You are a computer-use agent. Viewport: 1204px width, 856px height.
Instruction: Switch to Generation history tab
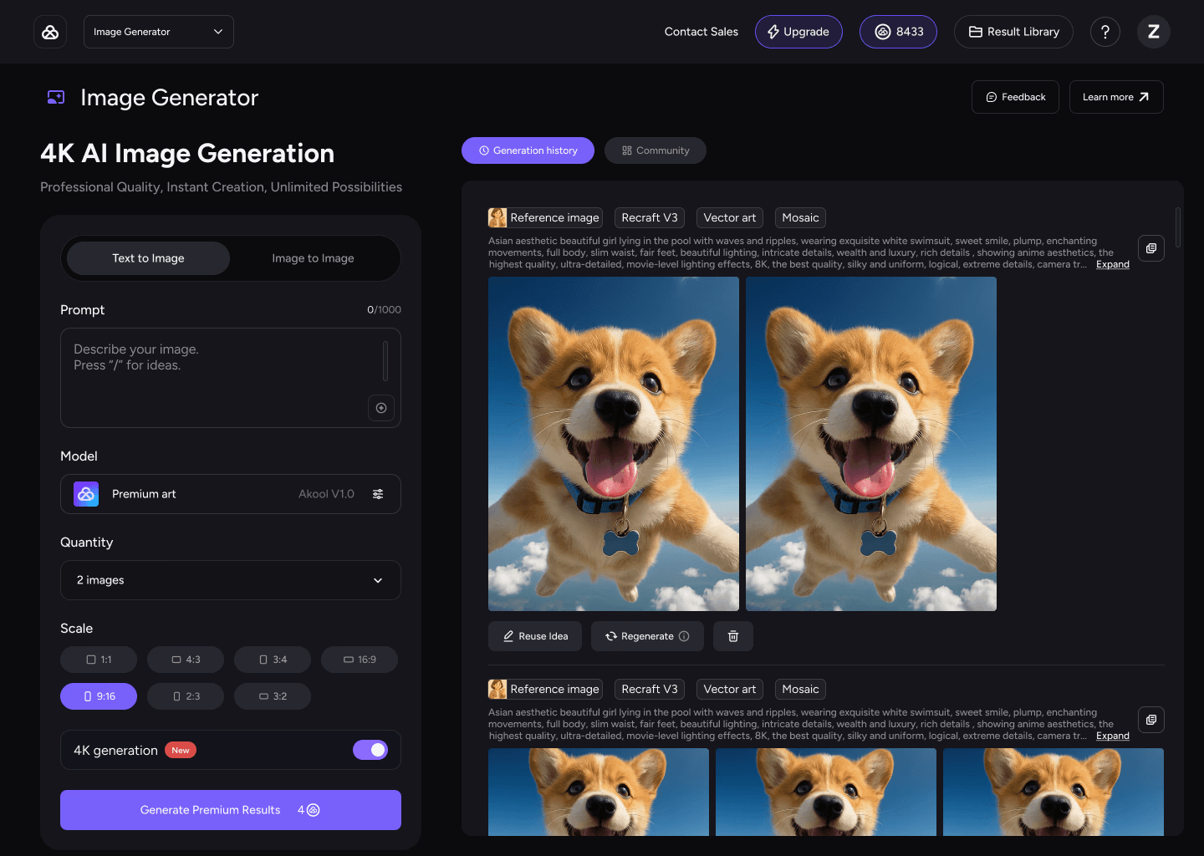pyautogui.click(x=528, y=150)
